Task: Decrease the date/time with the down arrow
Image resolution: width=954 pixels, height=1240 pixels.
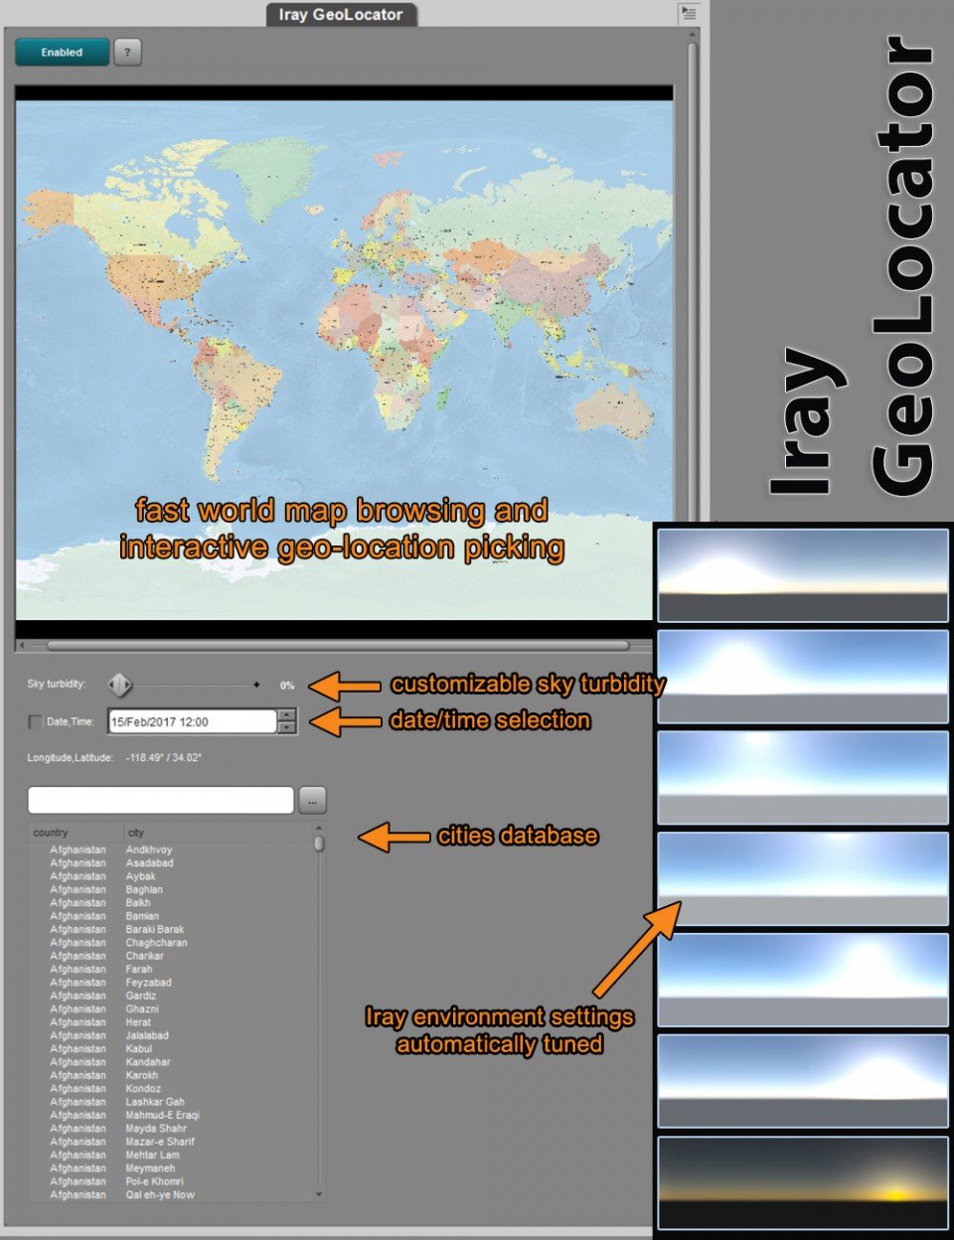Action: pos(287,728)
